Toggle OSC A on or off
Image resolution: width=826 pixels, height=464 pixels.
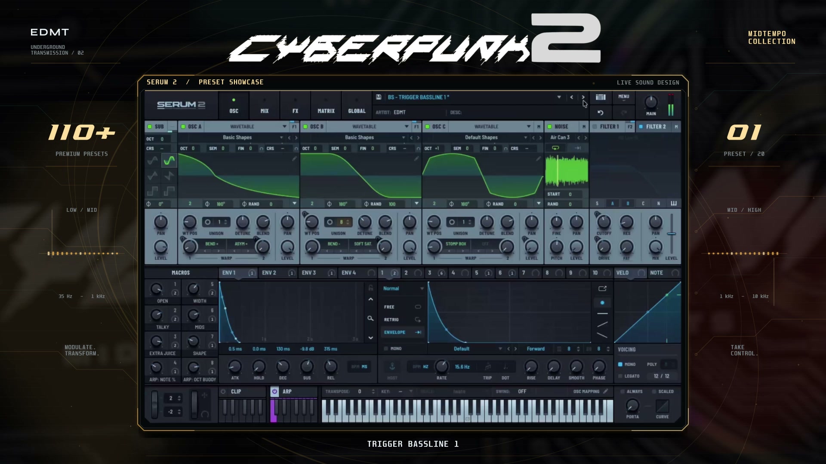183,127
